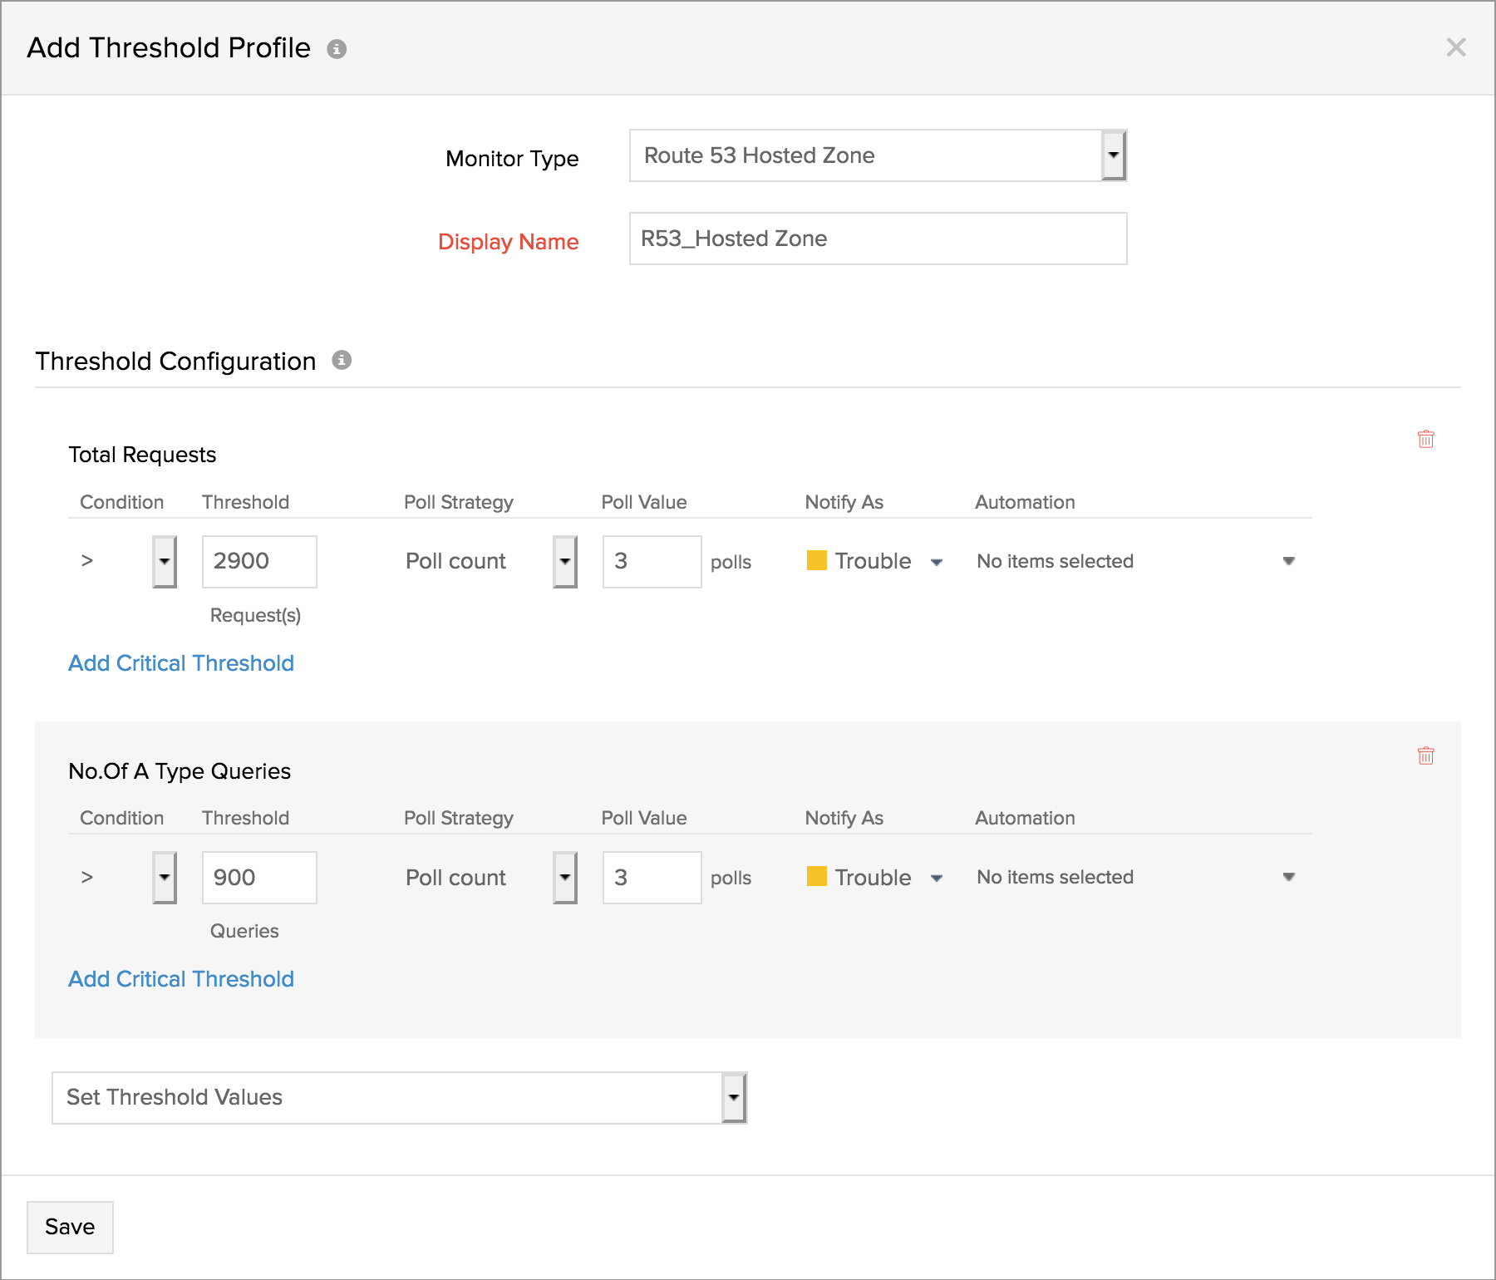Expand the Set Threshold Values dropdown
The image size is (1496, 1280).
click(733, 1098)
